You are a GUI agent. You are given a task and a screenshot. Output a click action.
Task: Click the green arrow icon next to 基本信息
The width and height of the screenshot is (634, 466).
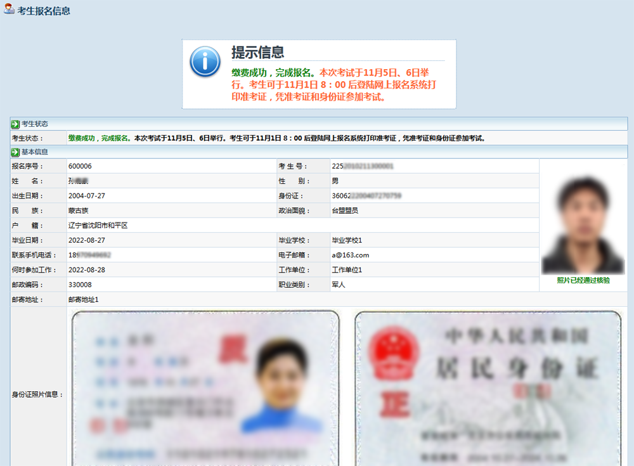point(15,152)
